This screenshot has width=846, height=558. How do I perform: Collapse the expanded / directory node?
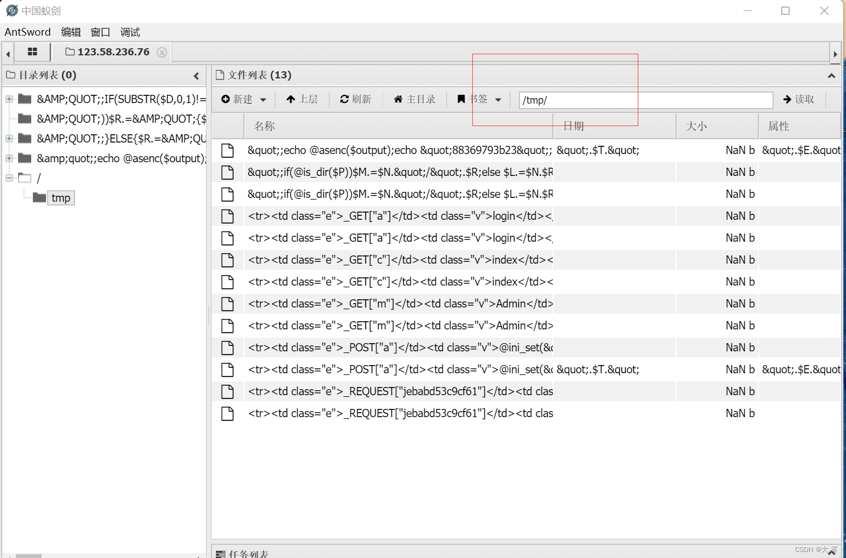pyautogui.click(x=8, y=178)
